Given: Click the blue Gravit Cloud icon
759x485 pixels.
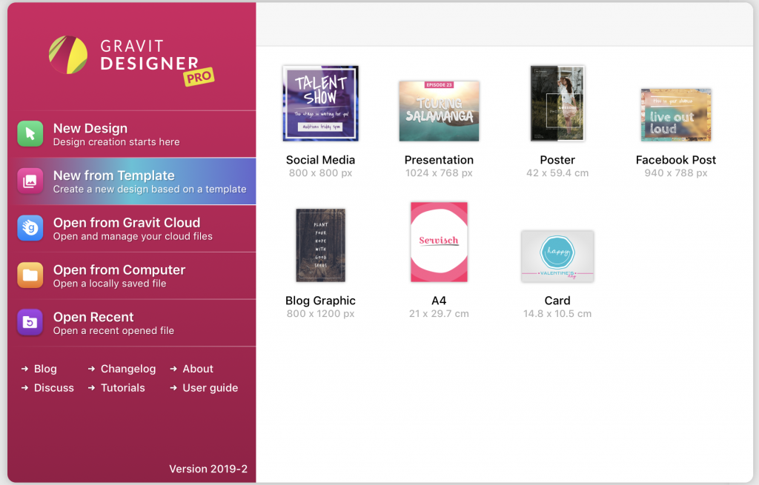Looking at the screenshot, I should 30,228.
